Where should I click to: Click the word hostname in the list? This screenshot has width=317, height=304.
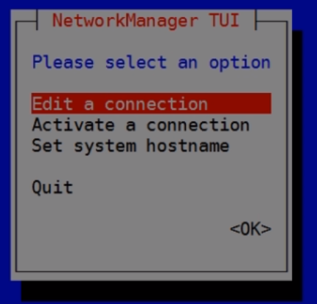[188, 145]
